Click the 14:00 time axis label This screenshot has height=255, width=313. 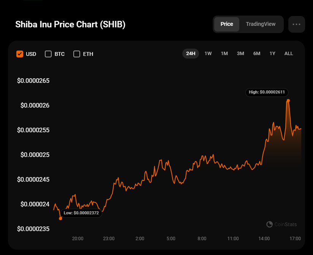[264, 239]
